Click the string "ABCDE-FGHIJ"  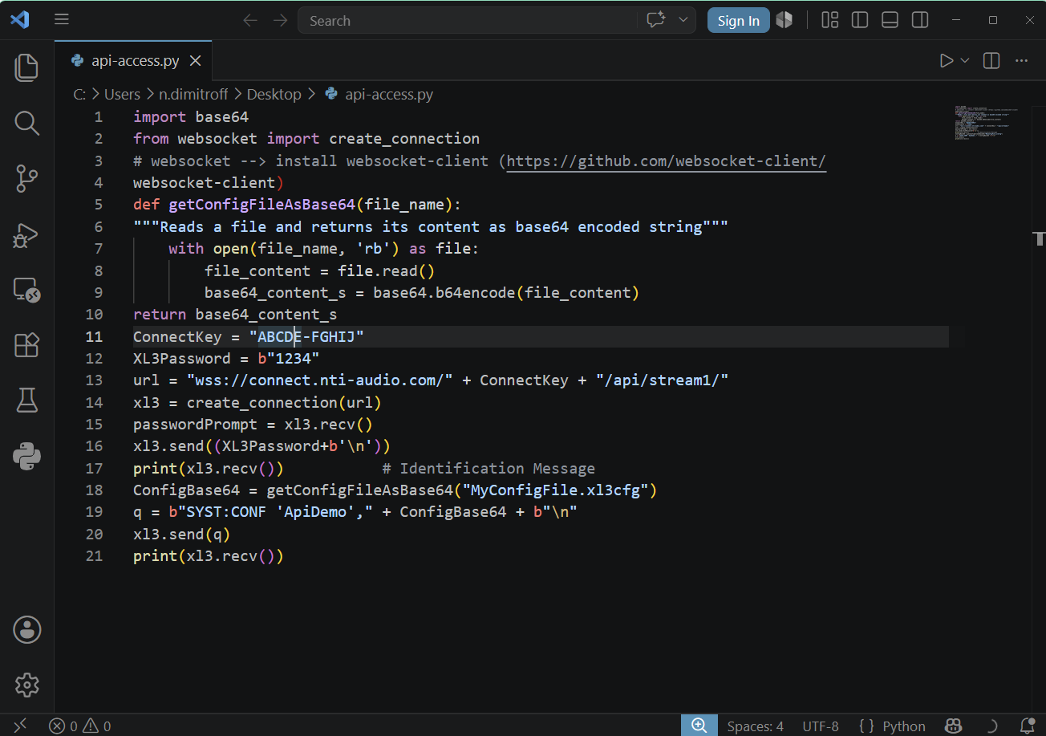pyautogui.click(x=306, y=336)
